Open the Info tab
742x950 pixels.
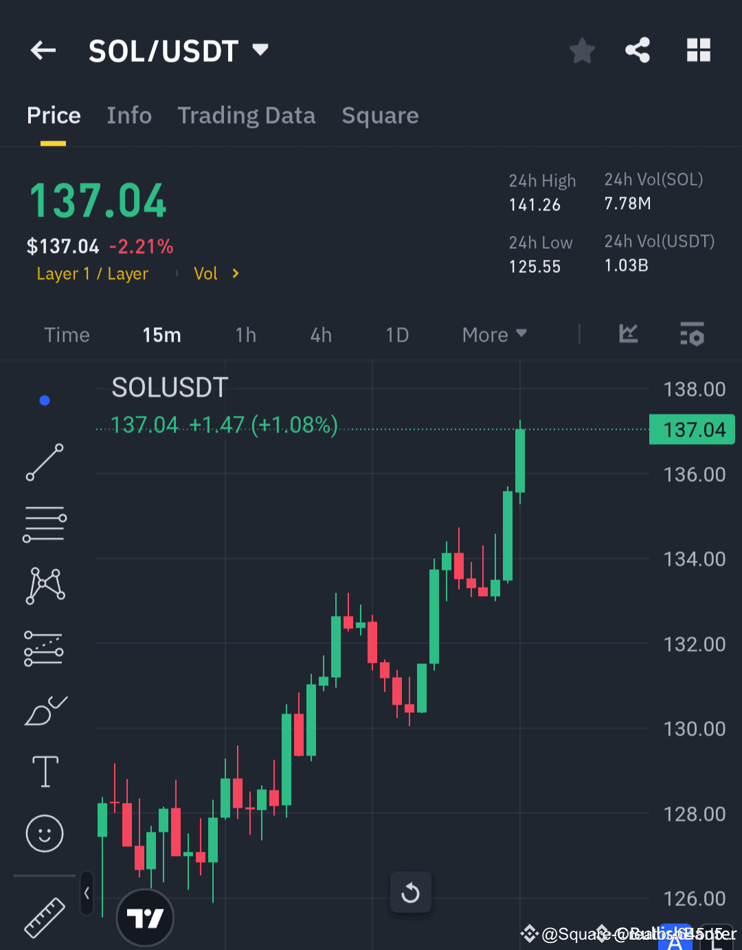129,115
